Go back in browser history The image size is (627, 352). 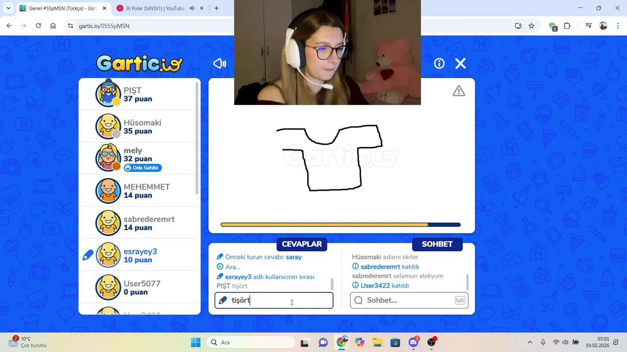pyautogui.click(x=9, y=26)
